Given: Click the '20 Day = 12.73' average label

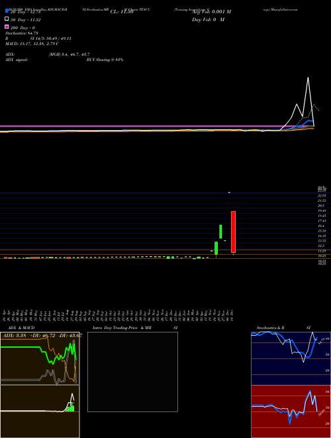Looking at the screenshot, I should click(26, 12).
